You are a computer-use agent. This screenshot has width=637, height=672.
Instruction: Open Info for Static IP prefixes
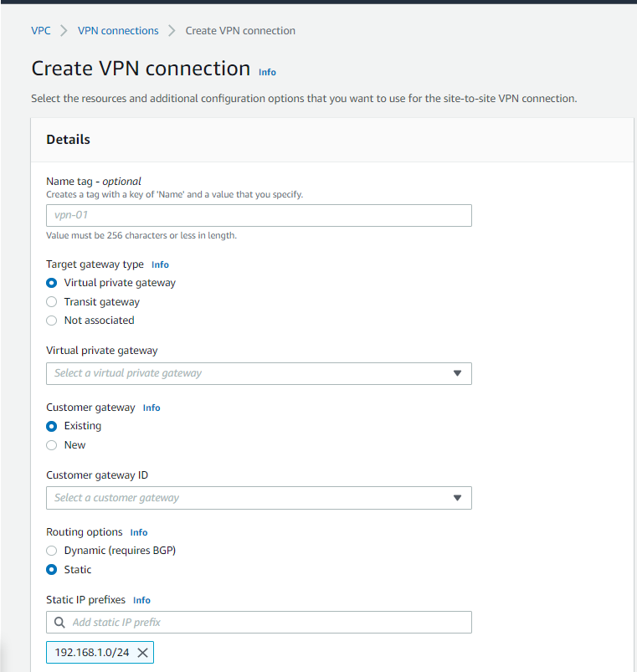142,600
